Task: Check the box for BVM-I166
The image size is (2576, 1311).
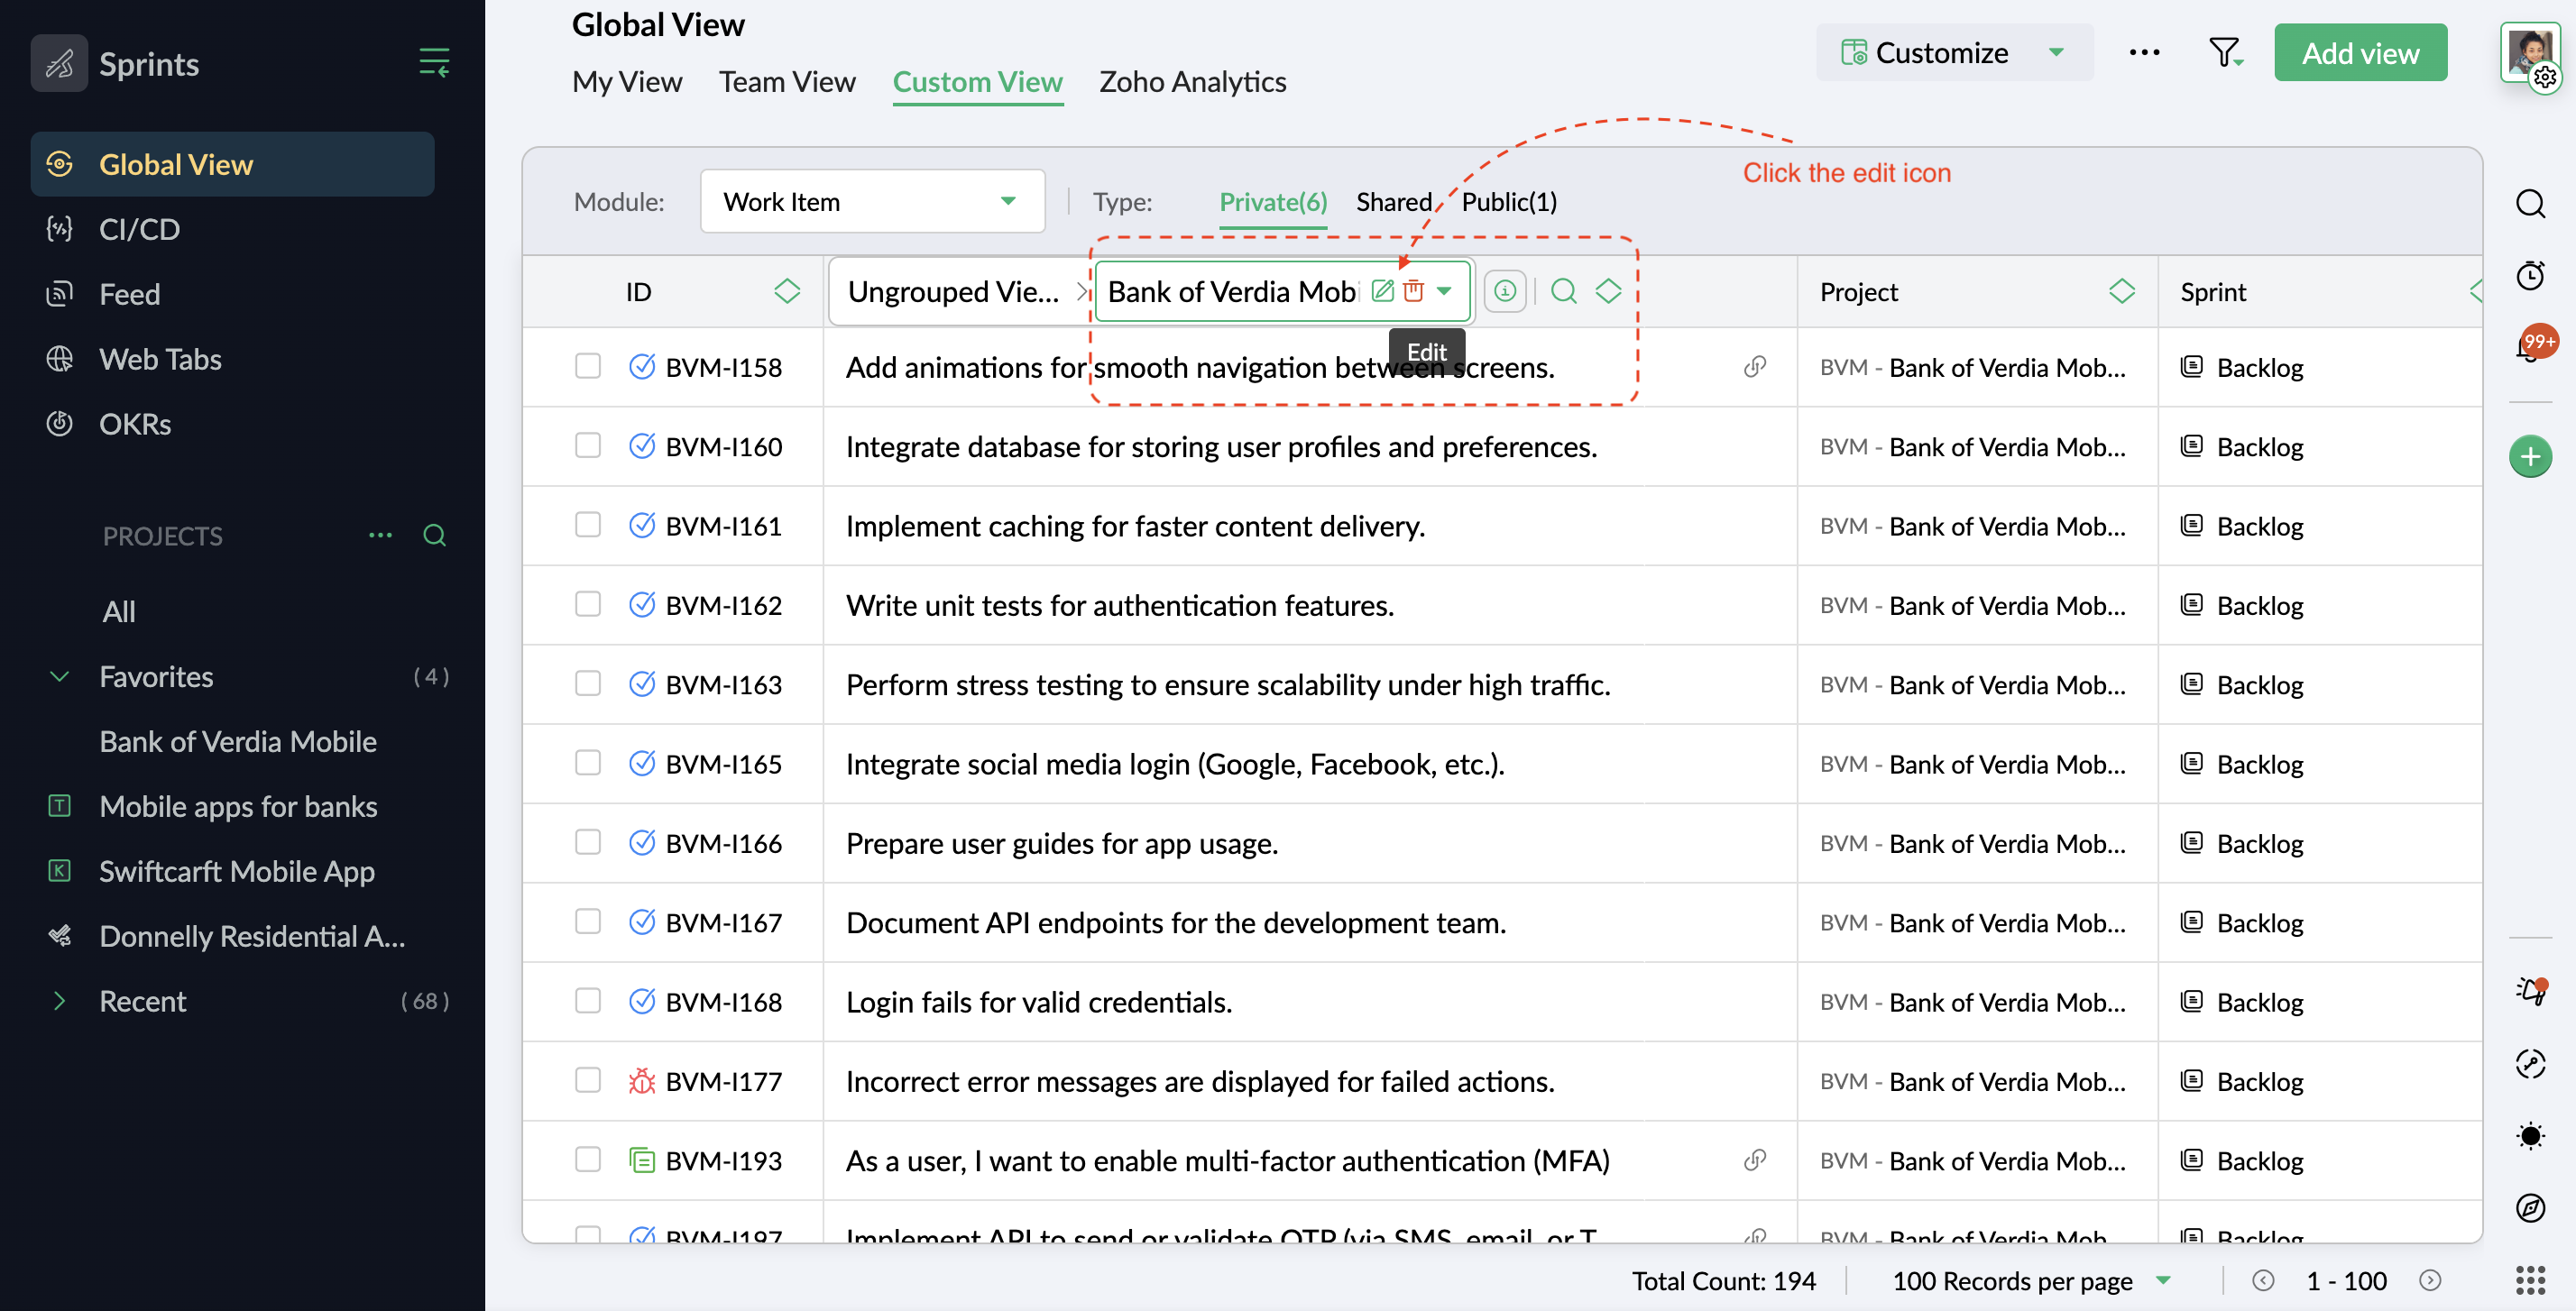Action: coord(587,842)
